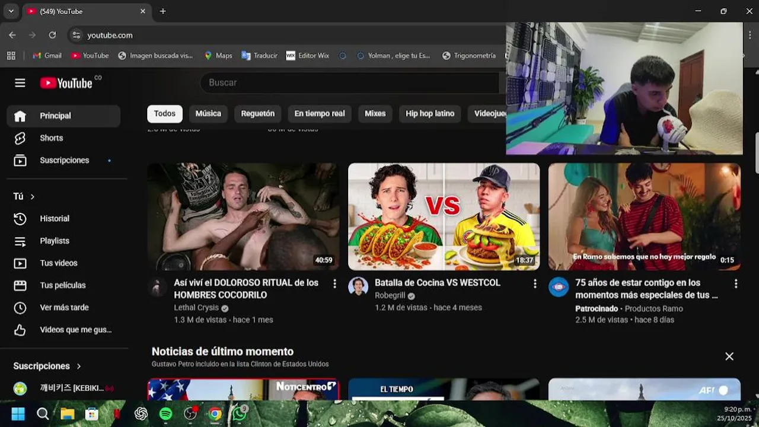The image size is (759, 427).
Task: Open the EL TIEMPO news thumbnail
Action: click(x=444, y=389)
